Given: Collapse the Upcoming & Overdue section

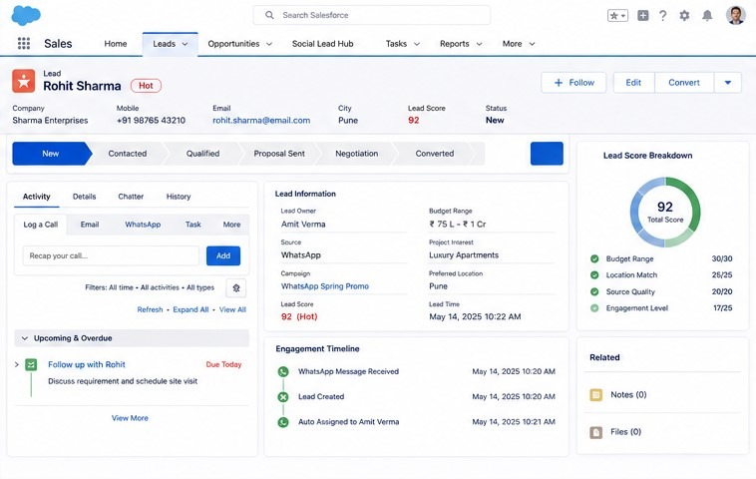Looking at the screenshot, I should (25, 338).
